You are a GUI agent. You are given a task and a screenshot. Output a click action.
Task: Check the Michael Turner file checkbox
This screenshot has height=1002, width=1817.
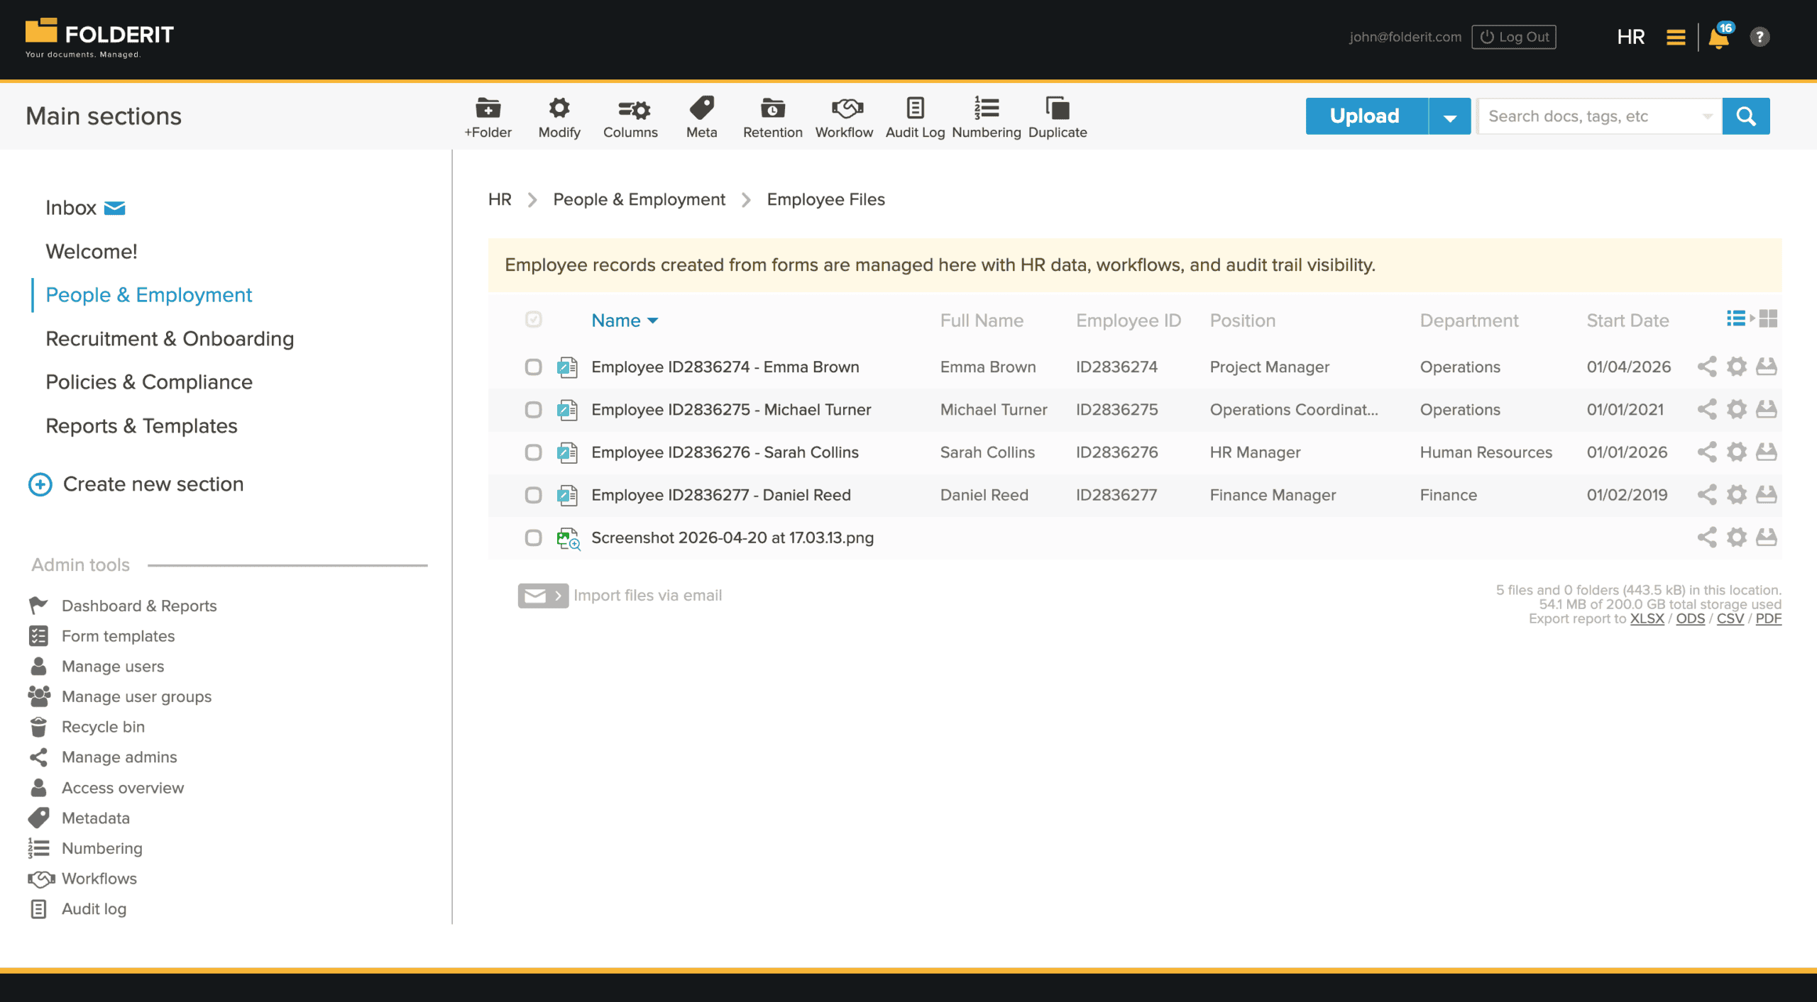pyautogui.click(x=533, y=409)
